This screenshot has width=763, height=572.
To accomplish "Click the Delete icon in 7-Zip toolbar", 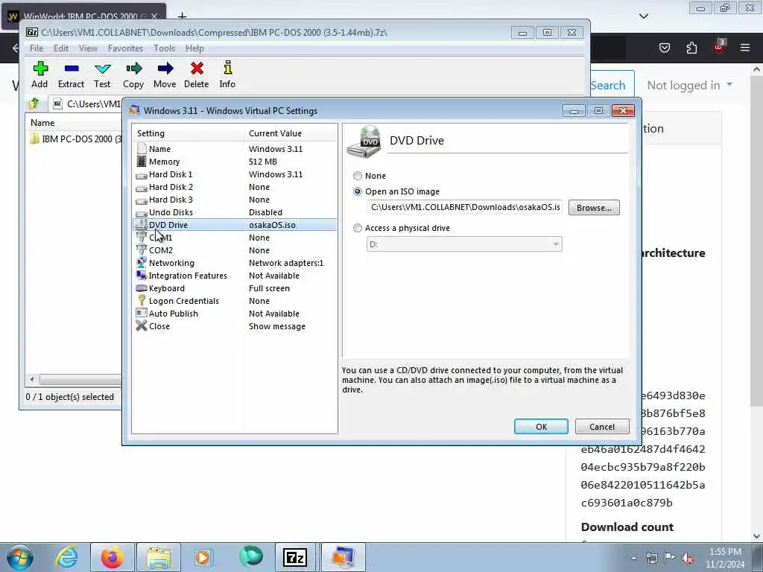I will click(197, 74).
